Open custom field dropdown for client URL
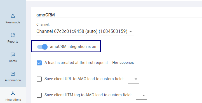Screen dimensions: 202x103 134,79
